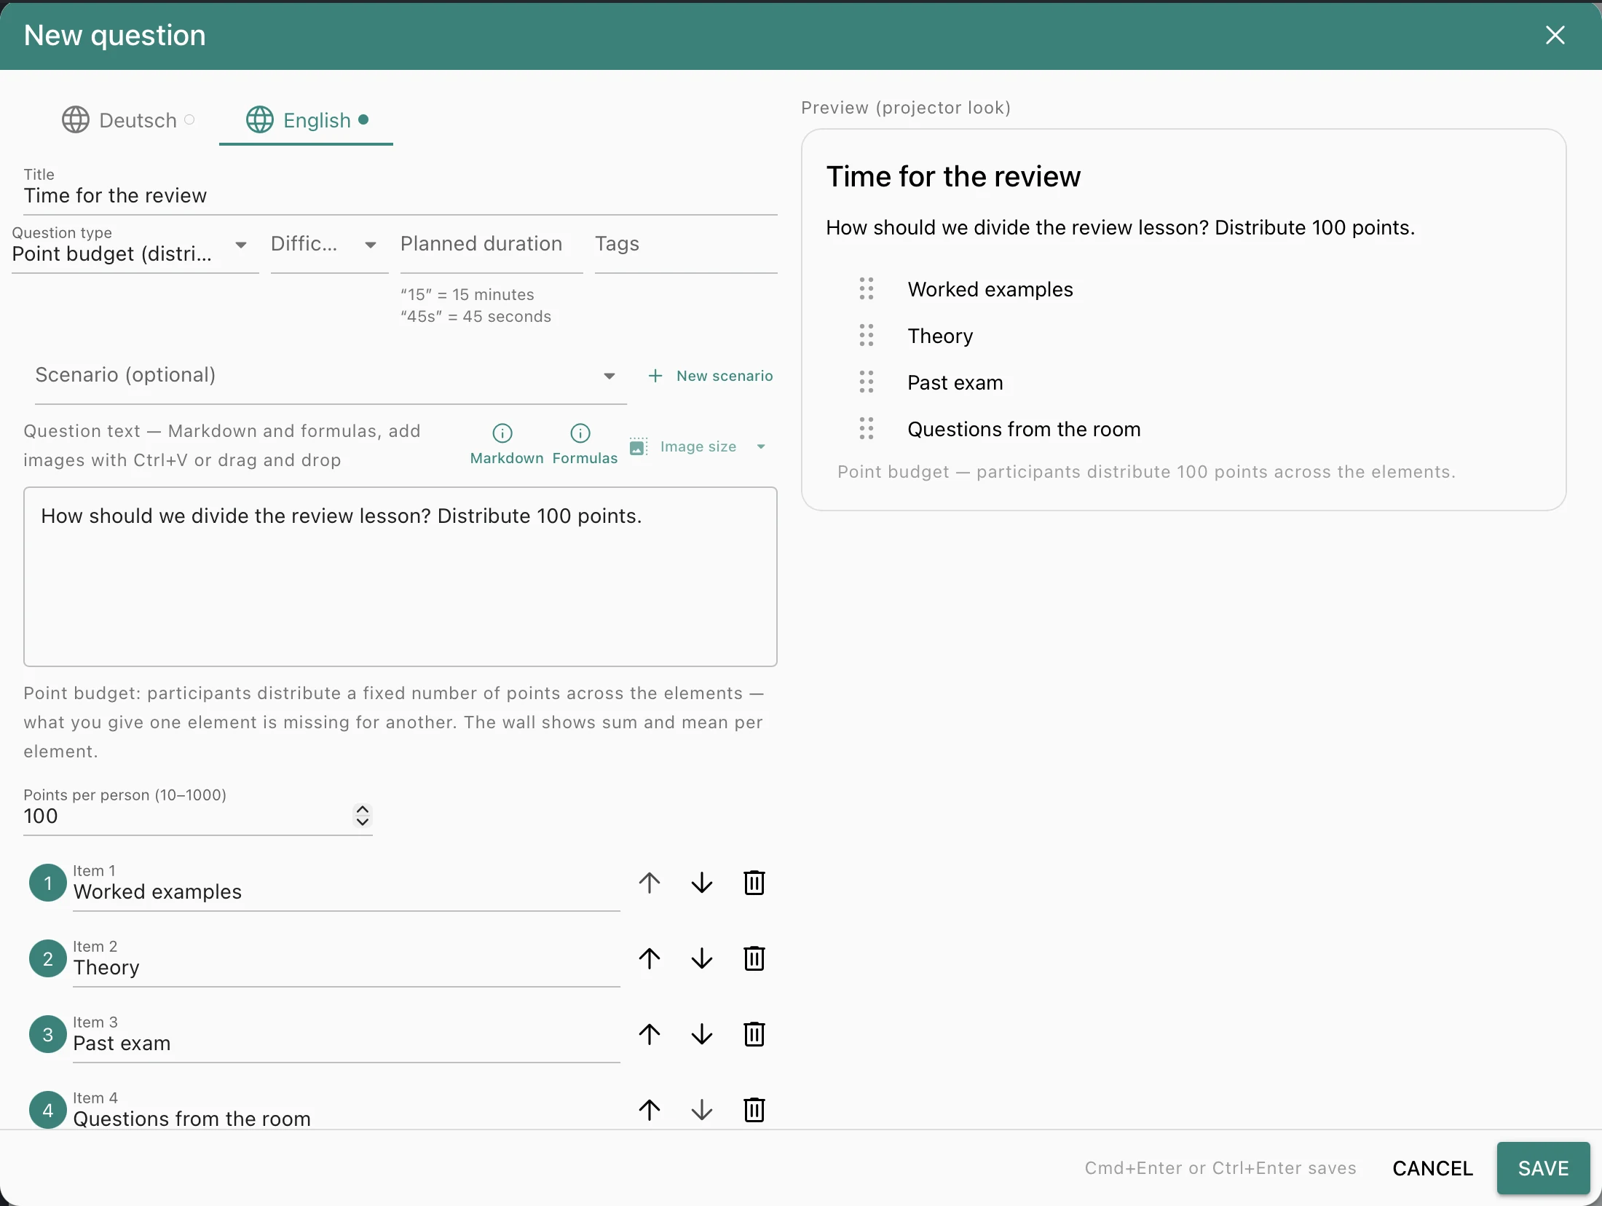Click into the question text area

400,577
